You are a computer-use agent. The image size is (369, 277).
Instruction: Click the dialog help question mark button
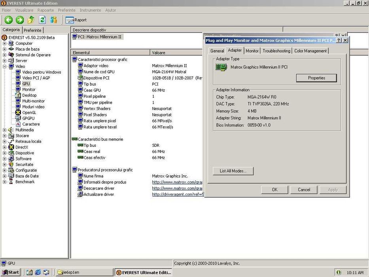339,40
